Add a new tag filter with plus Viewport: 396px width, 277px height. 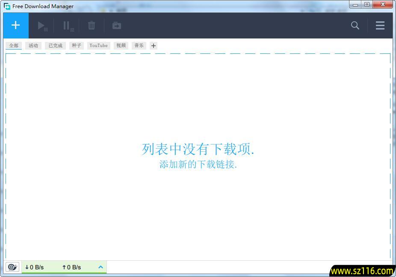pos(154,46)
